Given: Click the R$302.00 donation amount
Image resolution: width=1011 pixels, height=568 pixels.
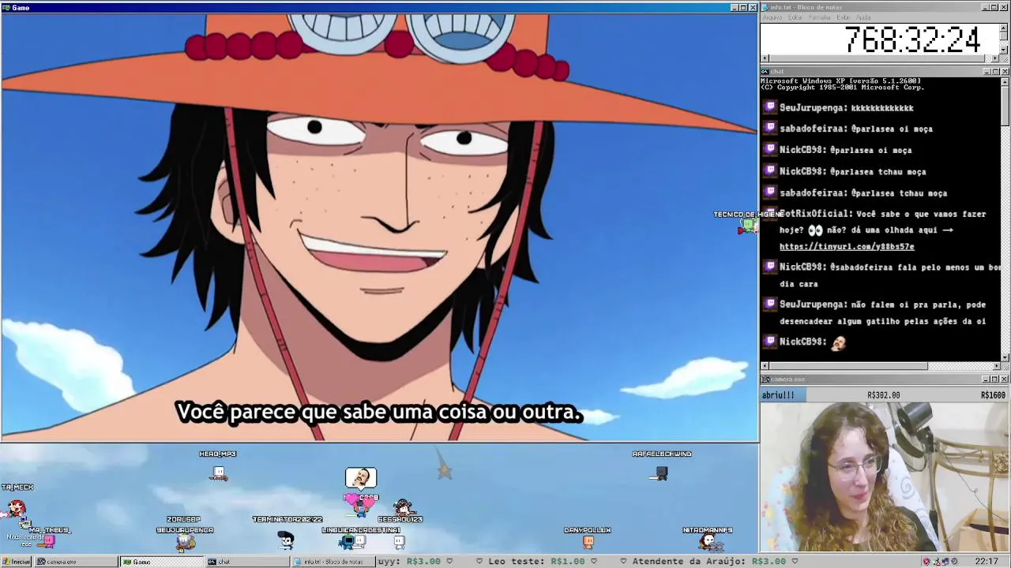Looking at the screenshot, I should pos(883,395).
